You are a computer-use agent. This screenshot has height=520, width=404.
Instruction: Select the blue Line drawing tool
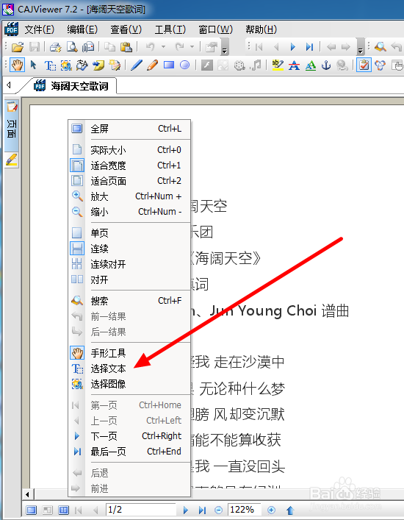137,65
